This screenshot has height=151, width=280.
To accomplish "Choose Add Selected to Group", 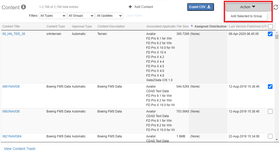I will click(x=246, y=16).
